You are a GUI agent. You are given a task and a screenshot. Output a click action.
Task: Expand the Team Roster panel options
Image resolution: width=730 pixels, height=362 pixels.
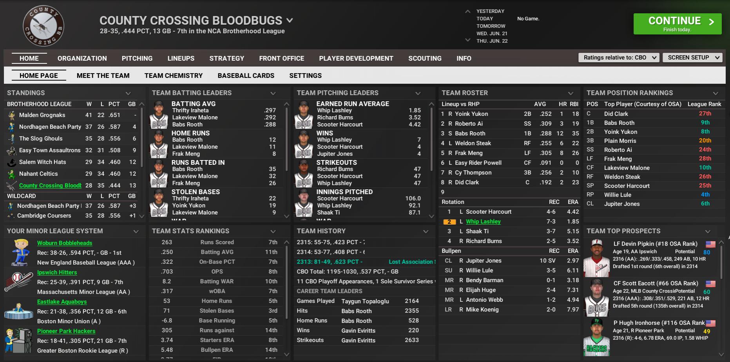pos(571,93)
